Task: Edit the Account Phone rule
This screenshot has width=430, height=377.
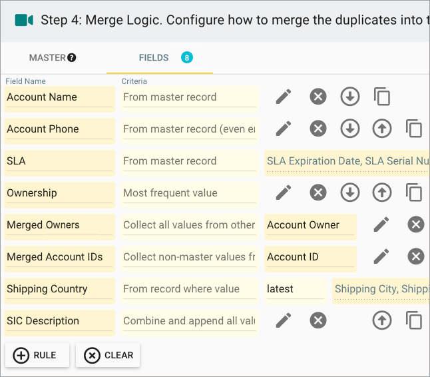Action: tap(284, 129)
